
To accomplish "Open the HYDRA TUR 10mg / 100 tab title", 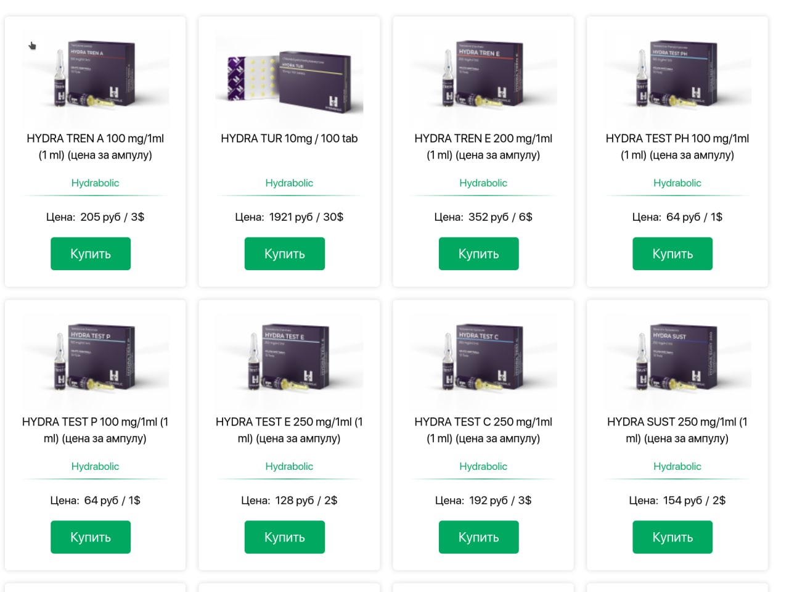I will [289, 139].
